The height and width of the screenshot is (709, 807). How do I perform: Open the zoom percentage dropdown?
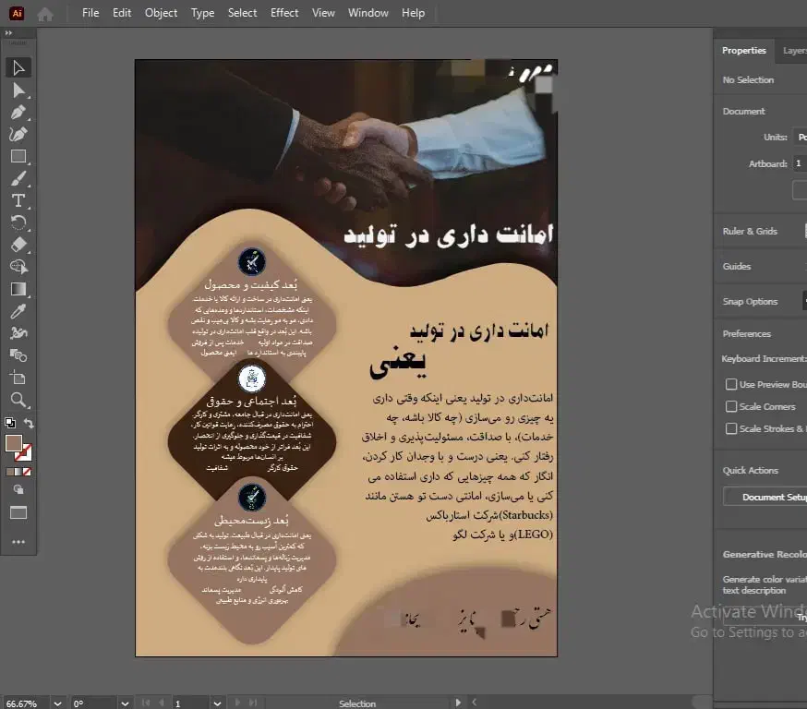57,703
